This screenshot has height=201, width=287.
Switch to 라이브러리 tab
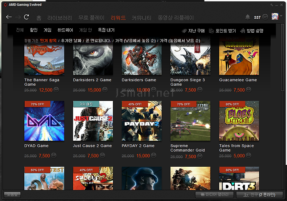(x=60, y=18)
